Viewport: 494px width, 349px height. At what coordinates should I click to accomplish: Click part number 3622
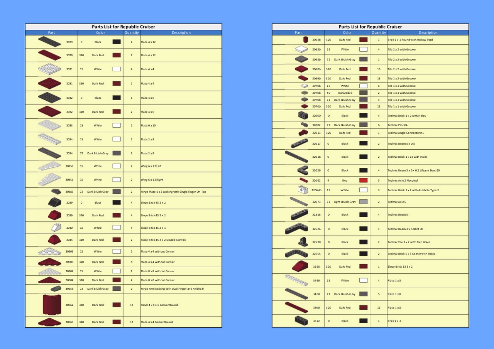pyautogui.click(x=316, y=321)
